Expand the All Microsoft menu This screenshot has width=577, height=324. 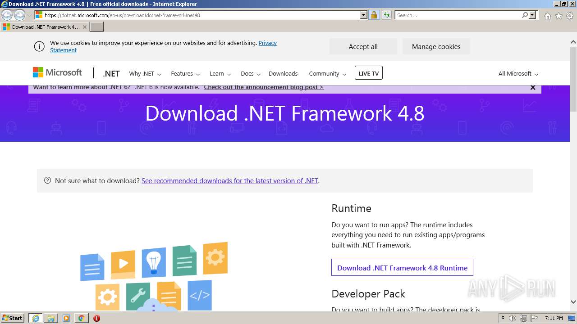coord(518,74)
